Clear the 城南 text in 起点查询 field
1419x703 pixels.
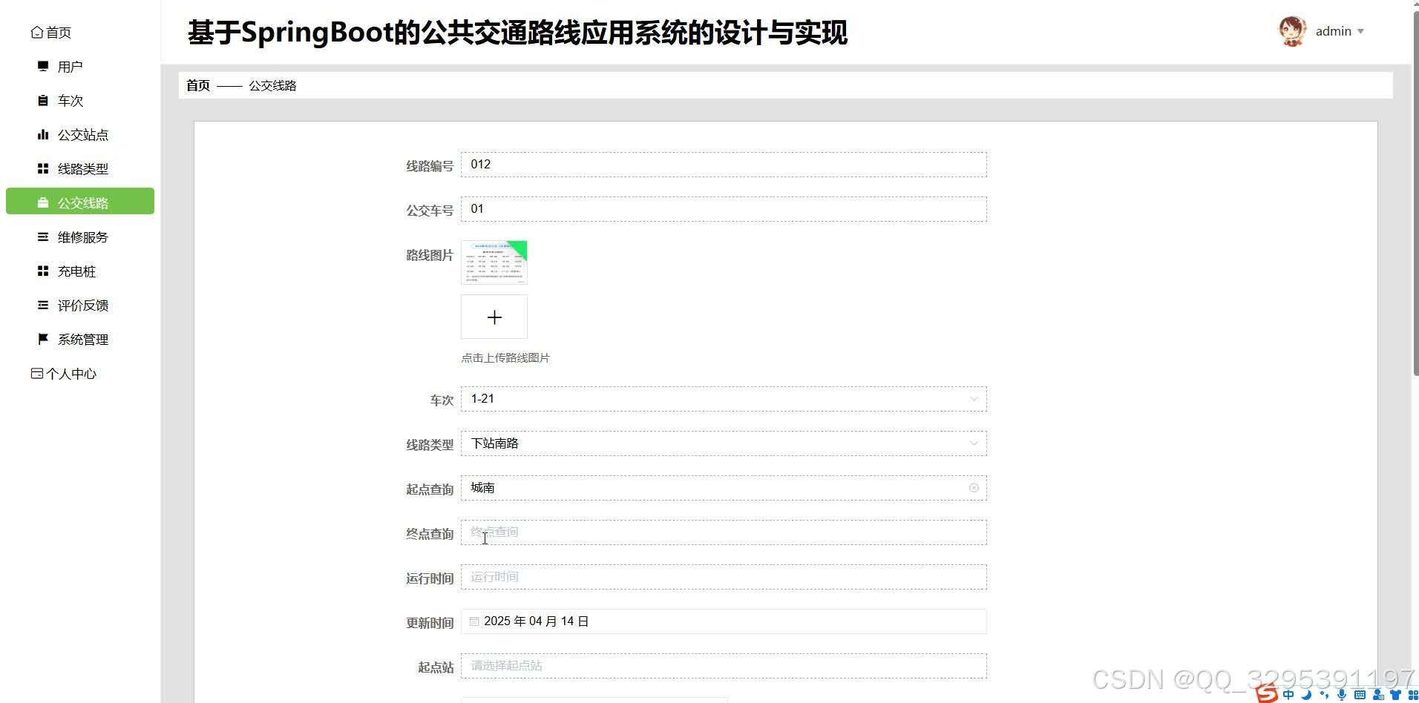pos(973,487)
